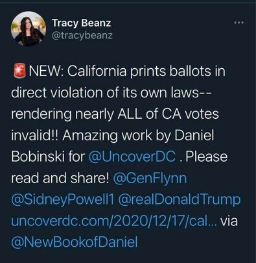Open the @GenFlynn mention
Image resolution: width=256 pixels, height=263 pixels.
click(150, 178)
